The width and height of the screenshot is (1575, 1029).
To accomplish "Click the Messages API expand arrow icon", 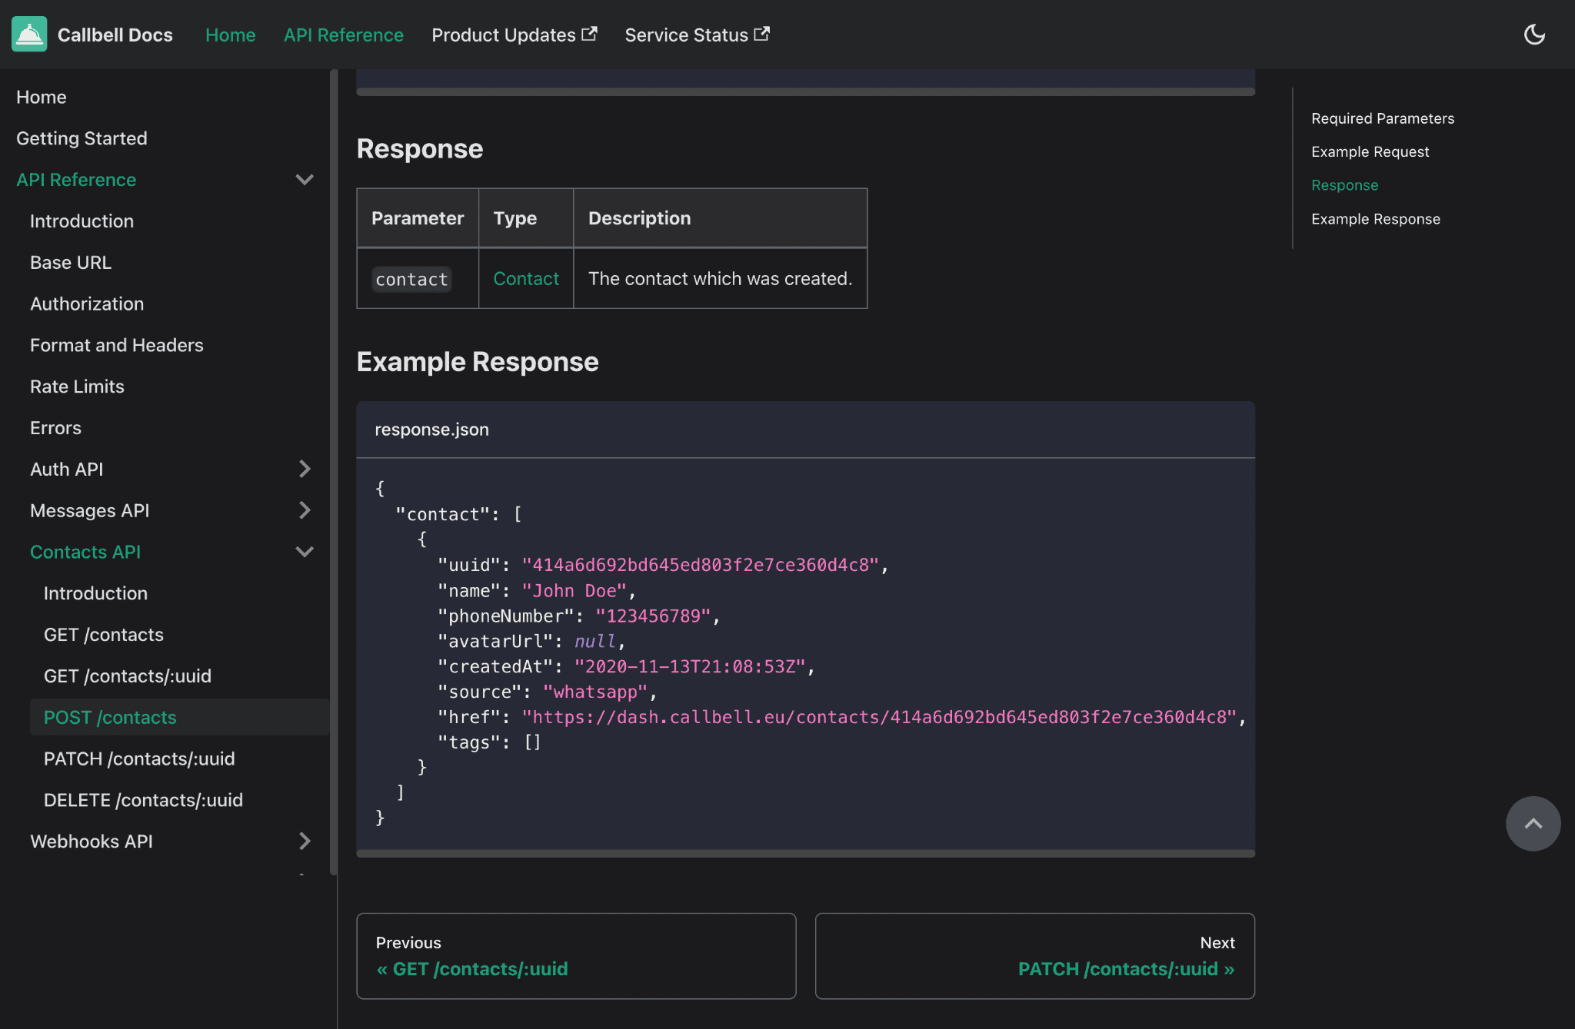I will [303, 510].
